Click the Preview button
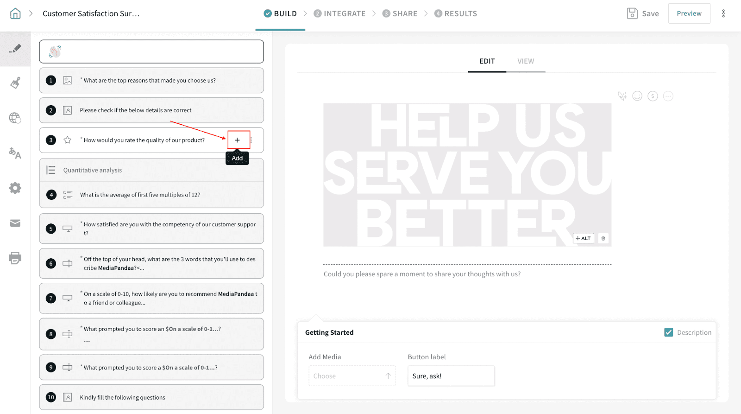This screenshot has width=741, height=414. click(689, 13)
